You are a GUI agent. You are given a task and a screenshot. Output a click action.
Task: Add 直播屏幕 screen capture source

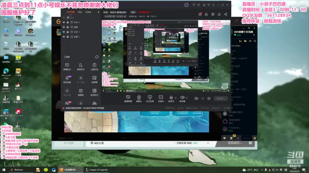pos(128,99)
